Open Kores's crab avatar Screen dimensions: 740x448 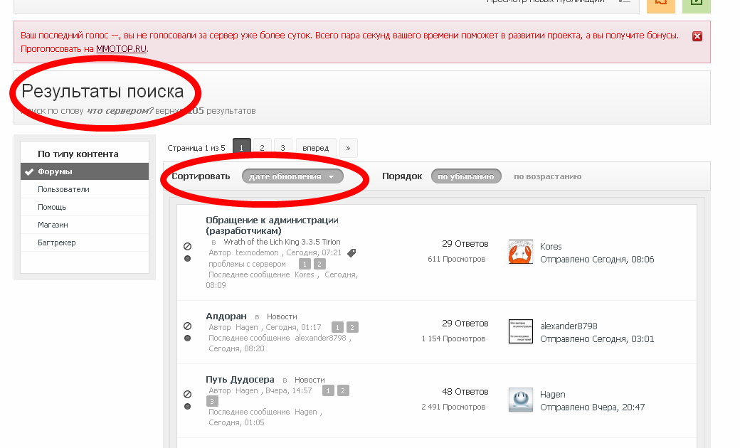coord(521,252)
